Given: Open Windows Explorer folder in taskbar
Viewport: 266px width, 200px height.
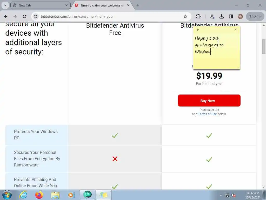Looking at the screenshot, I should point(56,195).
